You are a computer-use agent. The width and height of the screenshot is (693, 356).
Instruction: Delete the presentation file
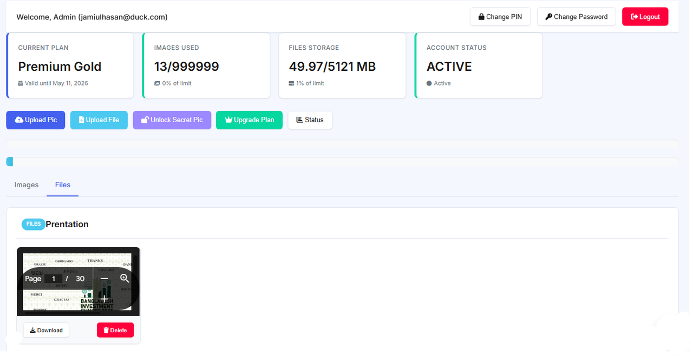click(115, 330)
